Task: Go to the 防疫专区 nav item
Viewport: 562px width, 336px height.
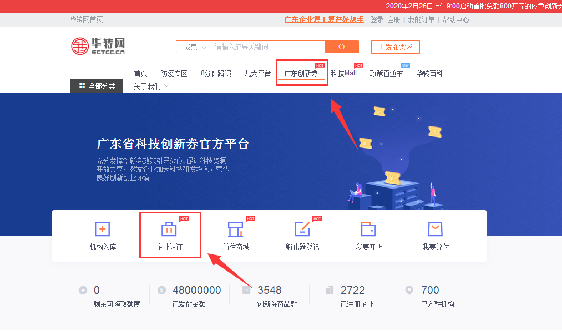Action: click(174, 73)
